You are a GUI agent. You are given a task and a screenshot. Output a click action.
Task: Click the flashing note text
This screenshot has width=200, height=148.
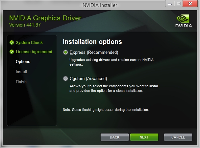pos(106,110)
